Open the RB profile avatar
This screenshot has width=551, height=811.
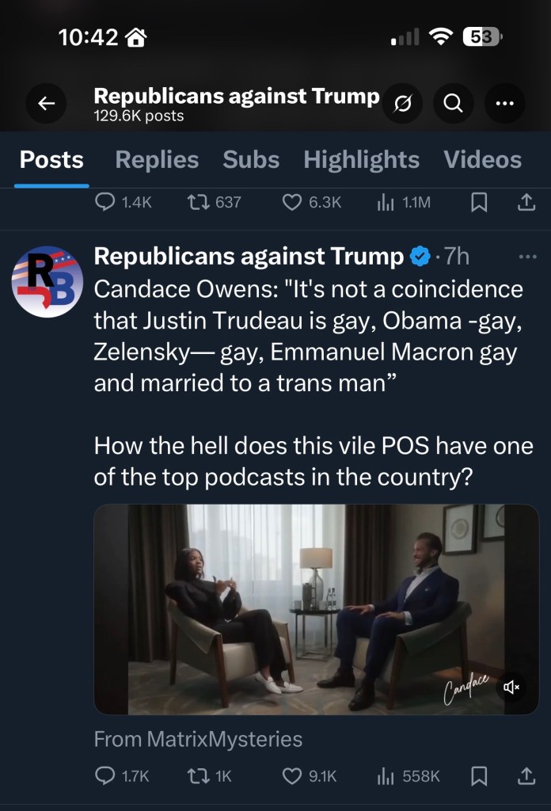pos(47,281)
